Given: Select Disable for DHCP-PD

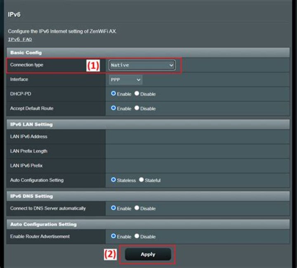Looking at the screenshot, I should [137, 94].
